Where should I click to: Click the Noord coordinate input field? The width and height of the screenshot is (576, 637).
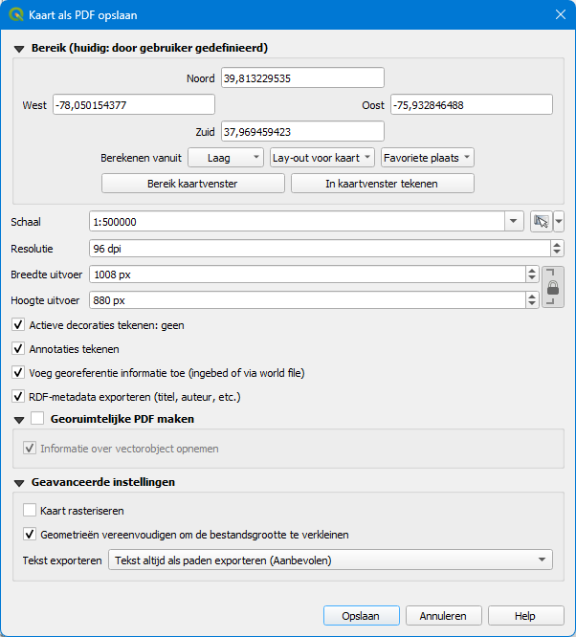coord(301,77)
